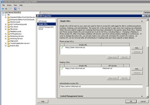Click the MB site icon
Screen dimensions: 150x105
coord(5,15)
